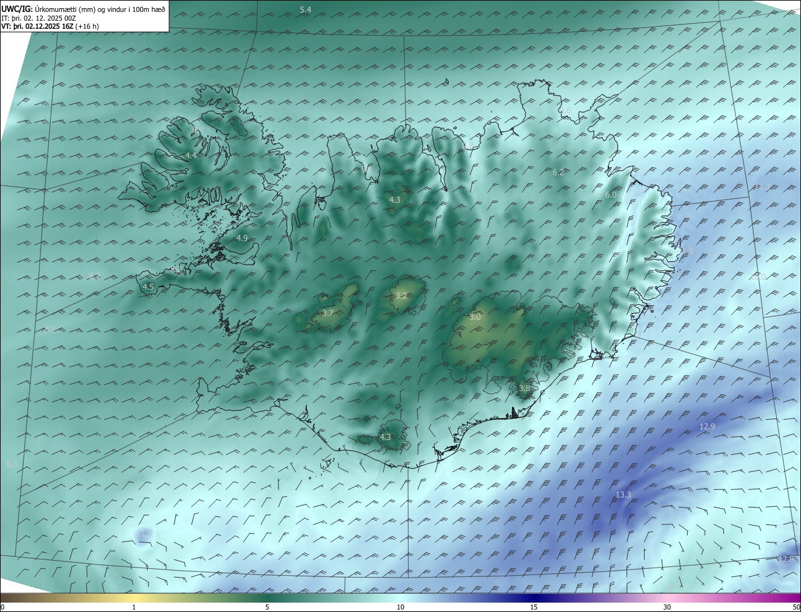This screenshot has height=612, width=801.
Task: Click the 15 tick on the color scale
Action: (534, 607)
